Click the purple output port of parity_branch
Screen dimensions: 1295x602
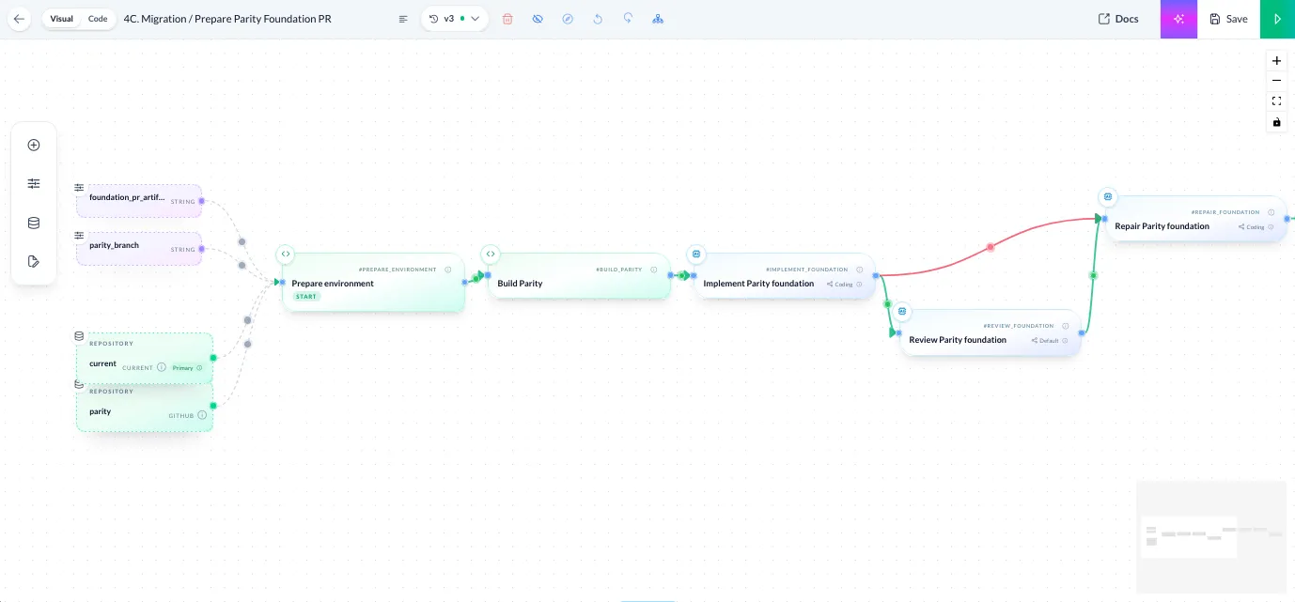click(x=202, y=249)
